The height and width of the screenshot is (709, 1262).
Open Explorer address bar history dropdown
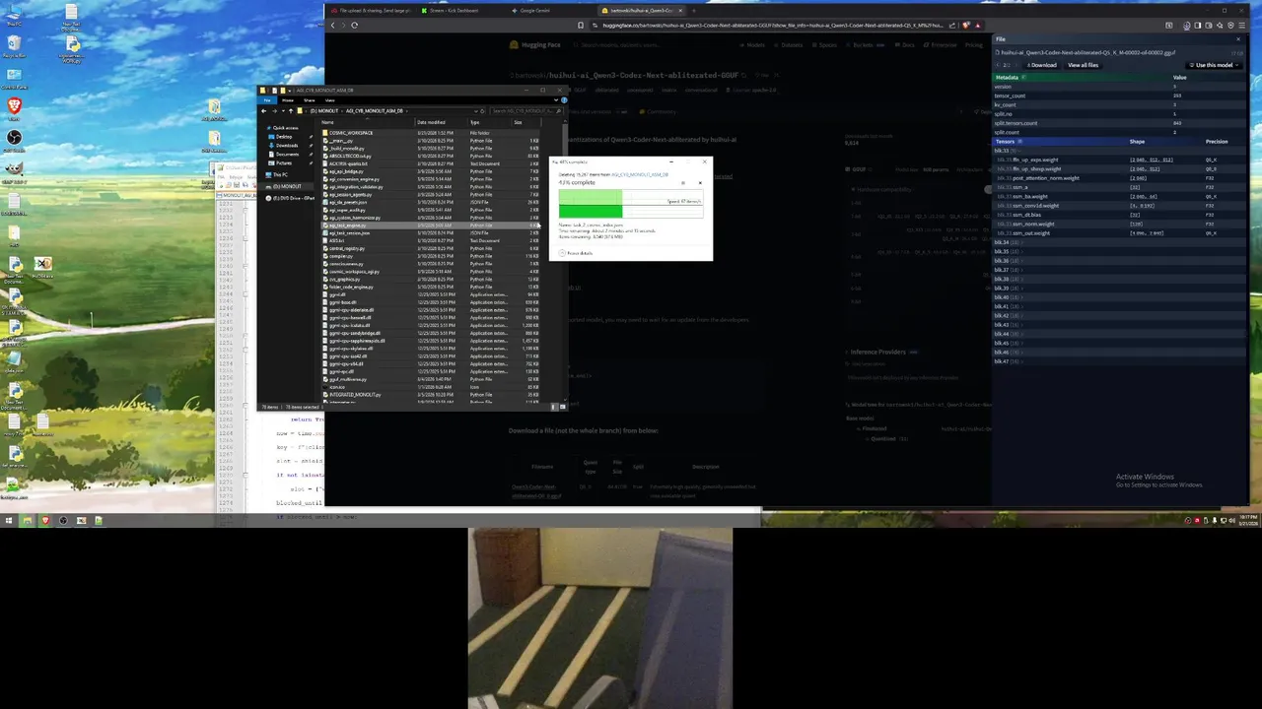pos(475,111)
